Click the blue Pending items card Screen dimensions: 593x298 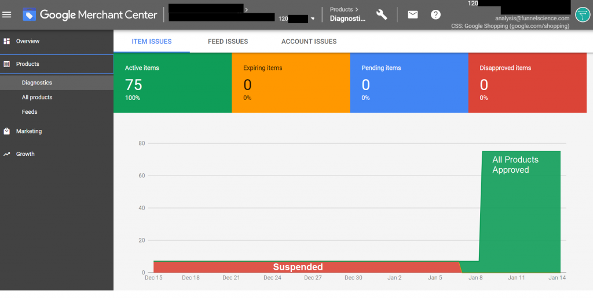click(x=409, y=83)
